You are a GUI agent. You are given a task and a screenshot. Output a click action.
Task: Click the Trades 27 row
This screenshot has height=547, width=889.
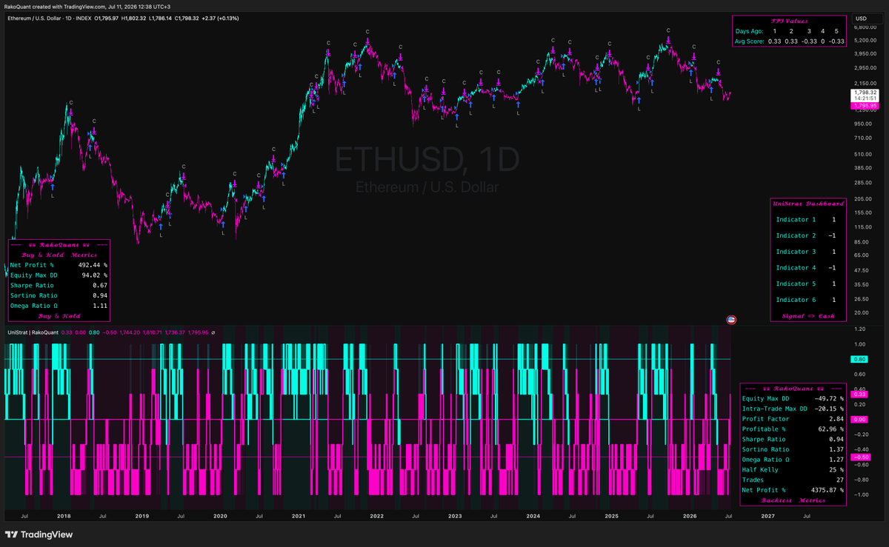793,480
